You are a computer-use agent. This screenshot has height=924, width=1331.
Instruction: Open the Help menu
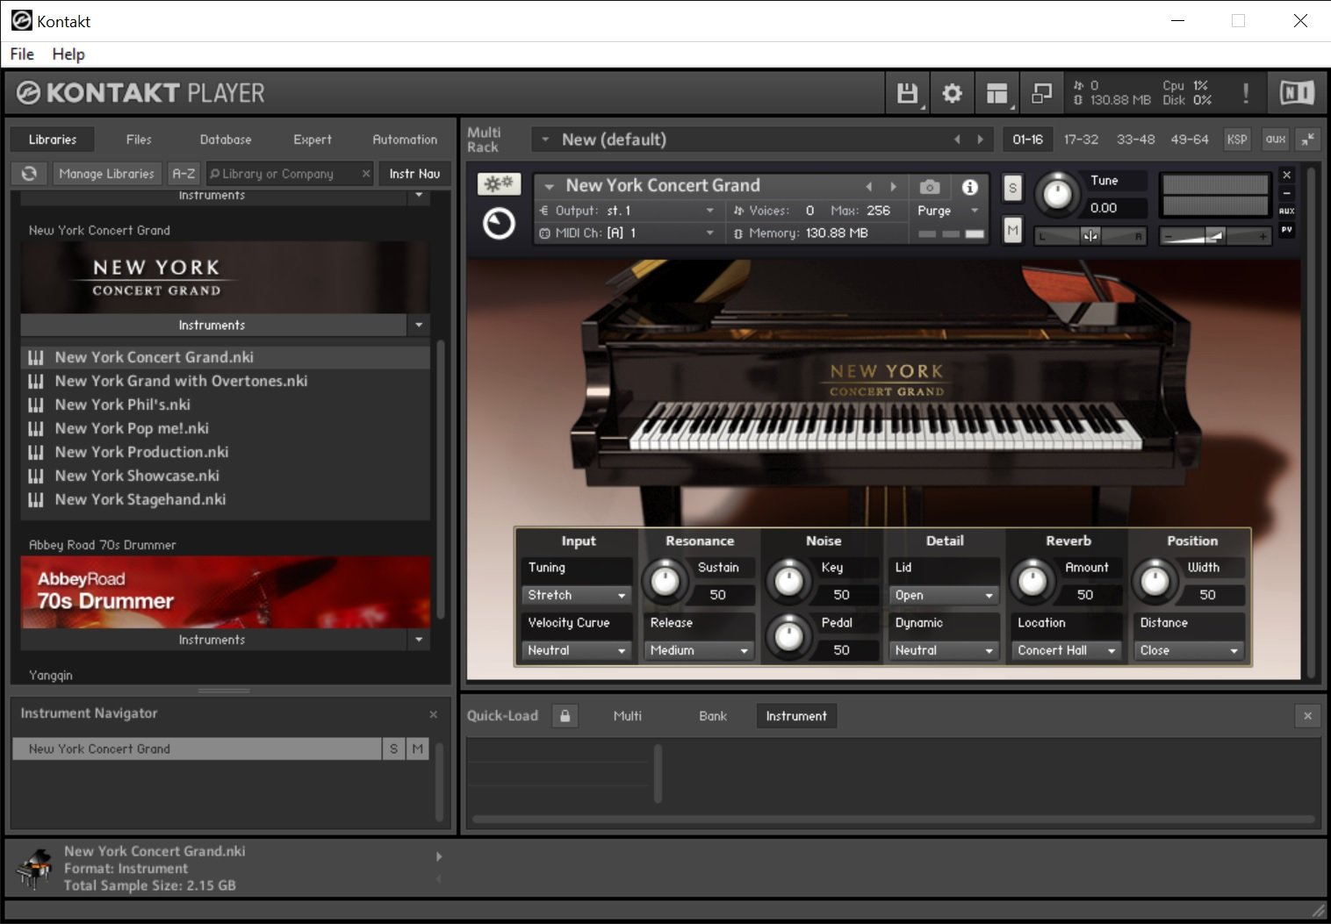68,54
